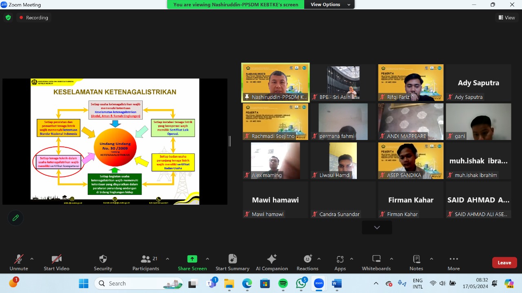The width and height of the screenshot is (522, 293).
Task: Open the Participants panel
Action: [146, 259]
